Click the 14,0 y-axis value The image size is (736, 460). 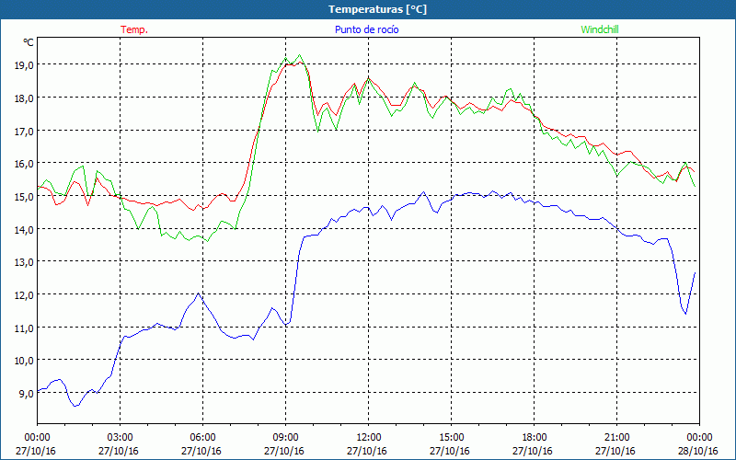click(x=25, y=229)
